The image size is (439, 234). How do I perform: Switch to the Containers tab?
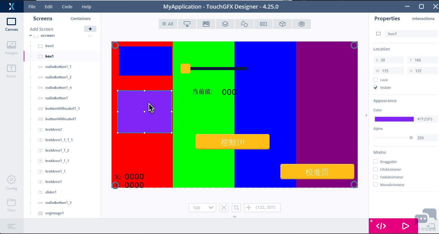[80, 18]
